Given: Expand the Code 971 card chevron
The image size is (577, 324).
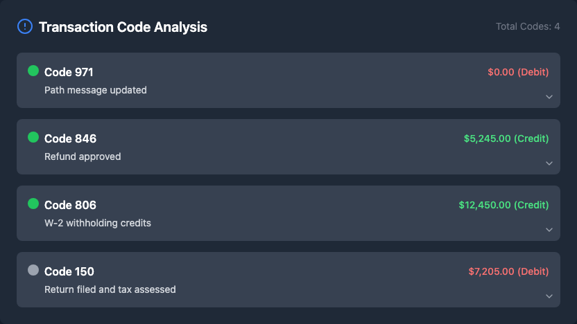Looking at the screenshot, I should (549, 97).
